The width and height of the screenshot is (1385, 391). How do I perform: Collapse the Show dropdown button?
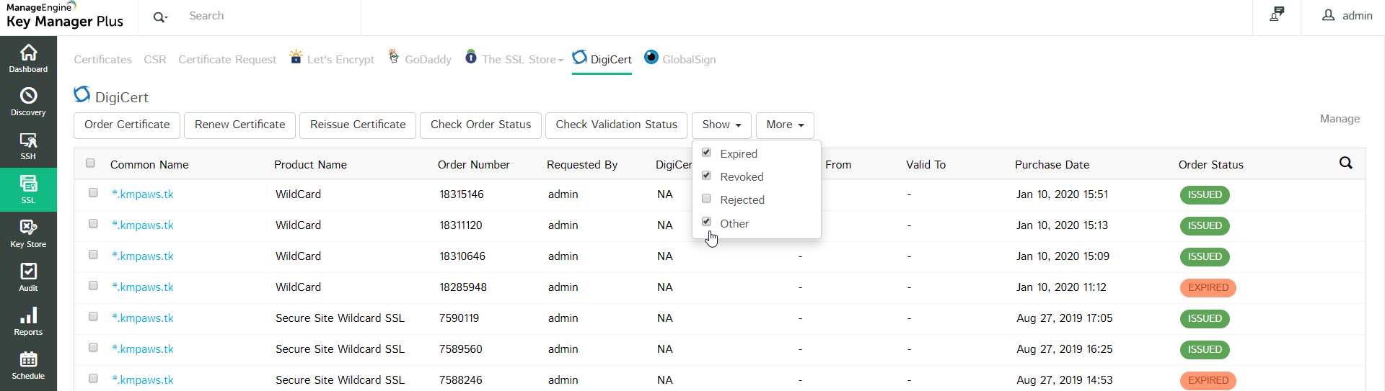click(721, 125)
